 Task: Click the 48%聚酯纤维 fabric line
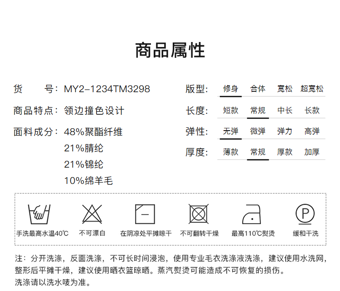[93, 132]
